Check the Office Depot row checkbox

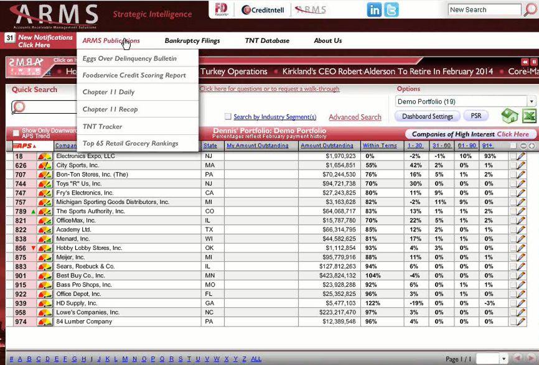click(x=513, y=294)
